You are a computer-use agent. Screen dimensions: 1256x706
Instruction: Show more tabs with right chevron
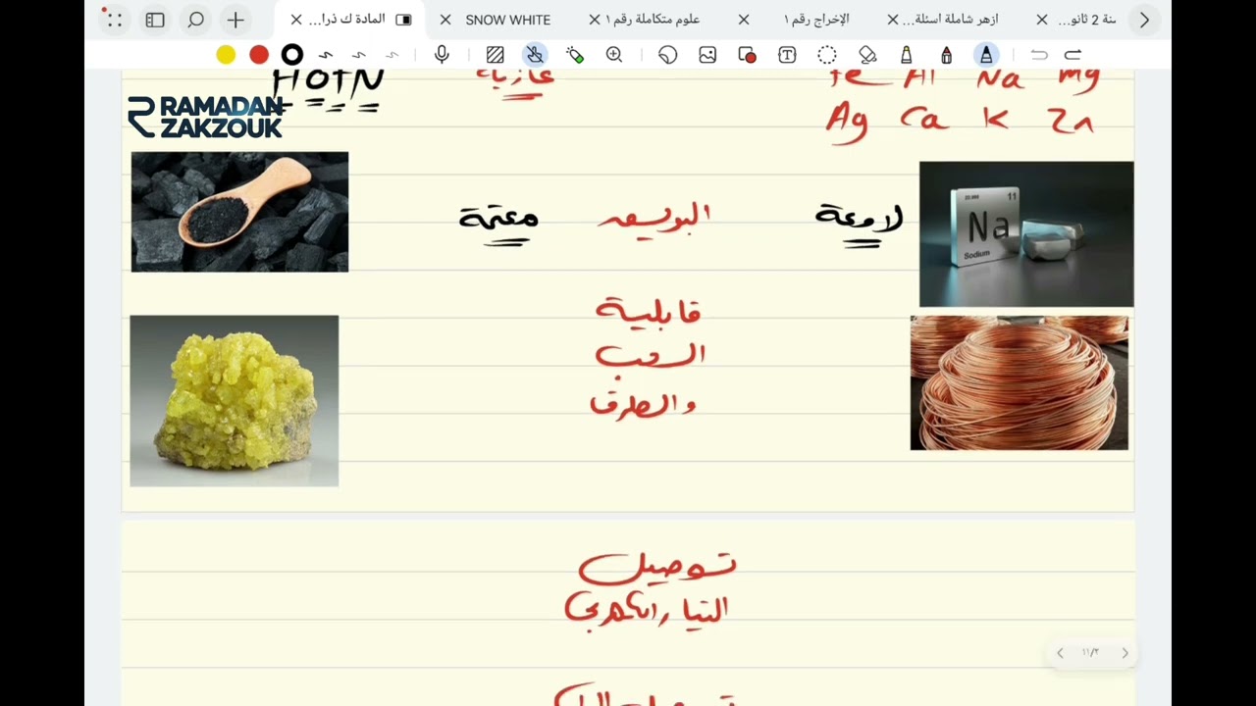point(1144,20)
